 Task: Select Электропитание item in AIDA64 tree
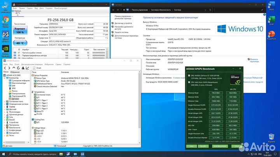(18, 94)
